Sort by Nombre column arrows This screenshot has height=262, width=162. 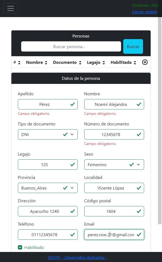point(46,63)
